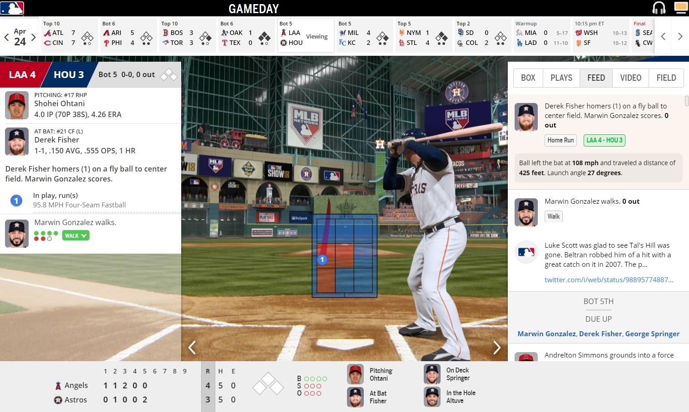Switch to the BOX tab

tap(528, 78)
